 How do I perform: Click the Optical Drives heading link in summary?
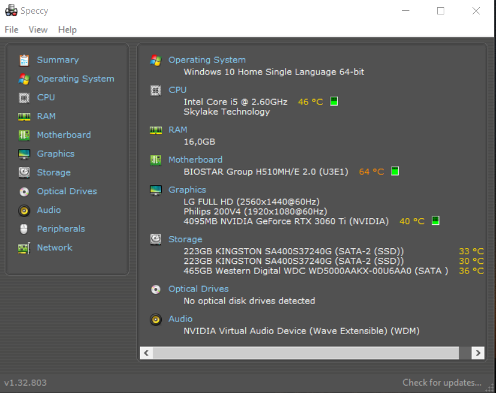[x=198, y=289]
